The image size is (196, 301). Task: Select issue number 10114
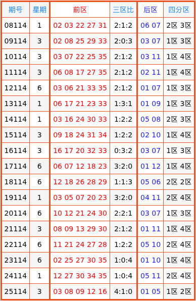[16, 57]
